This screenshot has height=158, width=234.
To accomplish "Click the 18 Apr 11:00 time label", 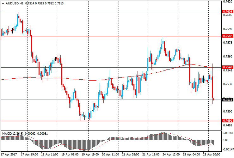I will pyautogui.click(x=50, y=155).
